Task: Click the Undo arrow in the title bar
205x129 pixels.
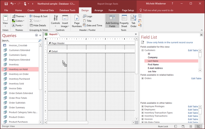Action: point(12,4)
